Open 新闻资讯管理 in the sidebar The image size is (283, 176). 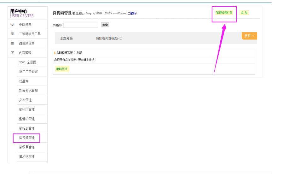pyautogui.click(x=28, y=91)
